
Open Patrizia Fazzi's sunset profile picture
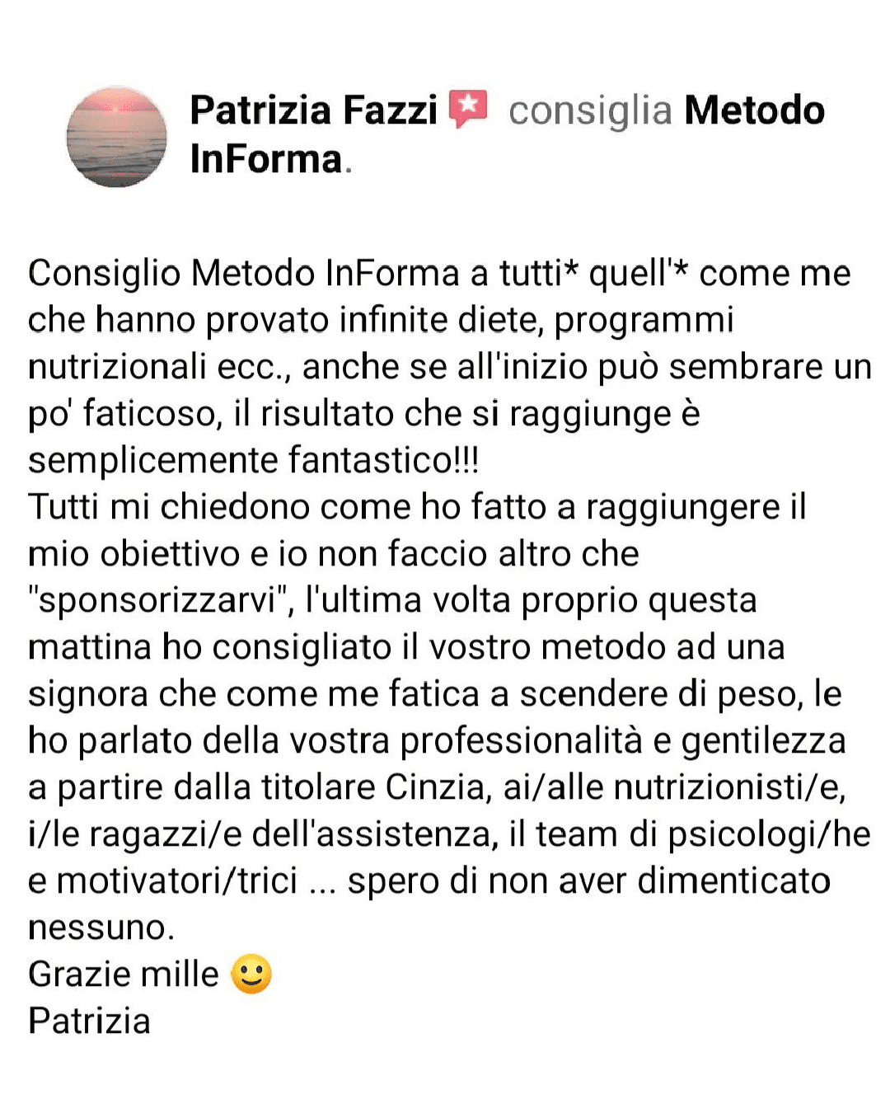pos(116,137)
